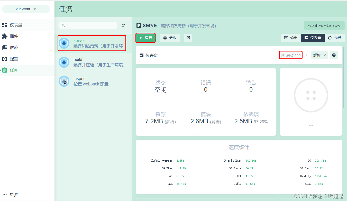Click the Dial Up 1151.24s entry
The height and width of the screenshot is (201, 347).
[x=314, y=176]
